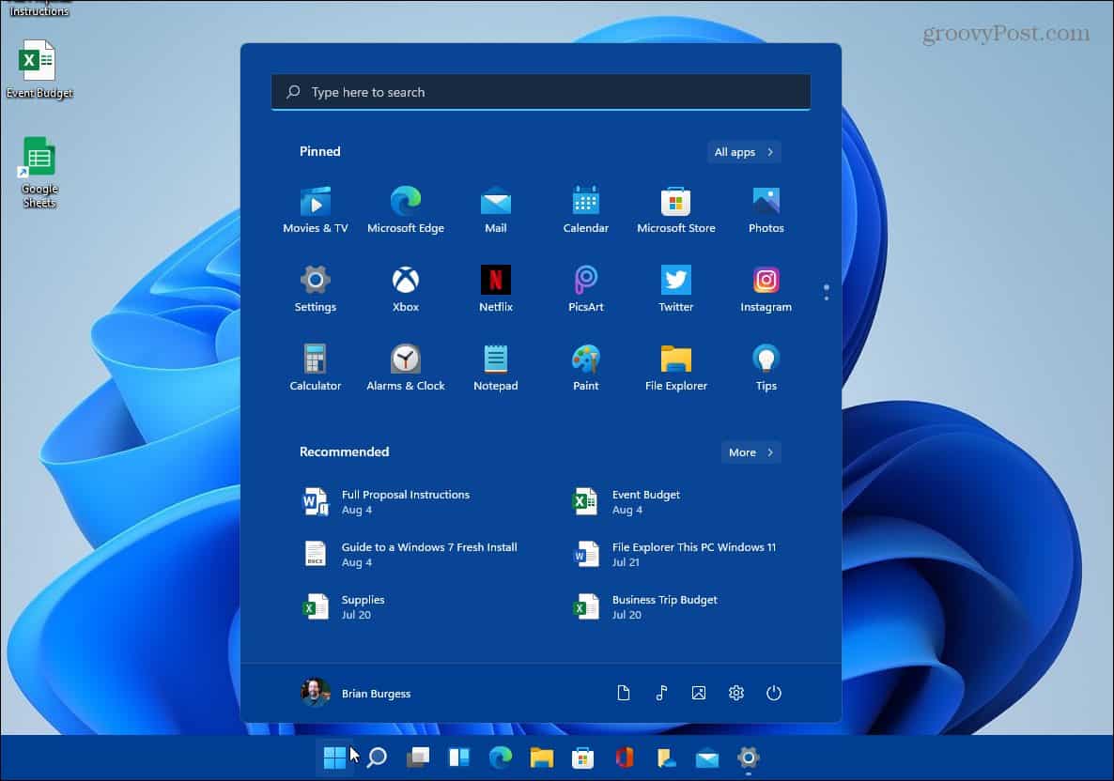This screenshot has width=1114, height=781.
Task: Open the Xbox app
Action: [405, 280]
